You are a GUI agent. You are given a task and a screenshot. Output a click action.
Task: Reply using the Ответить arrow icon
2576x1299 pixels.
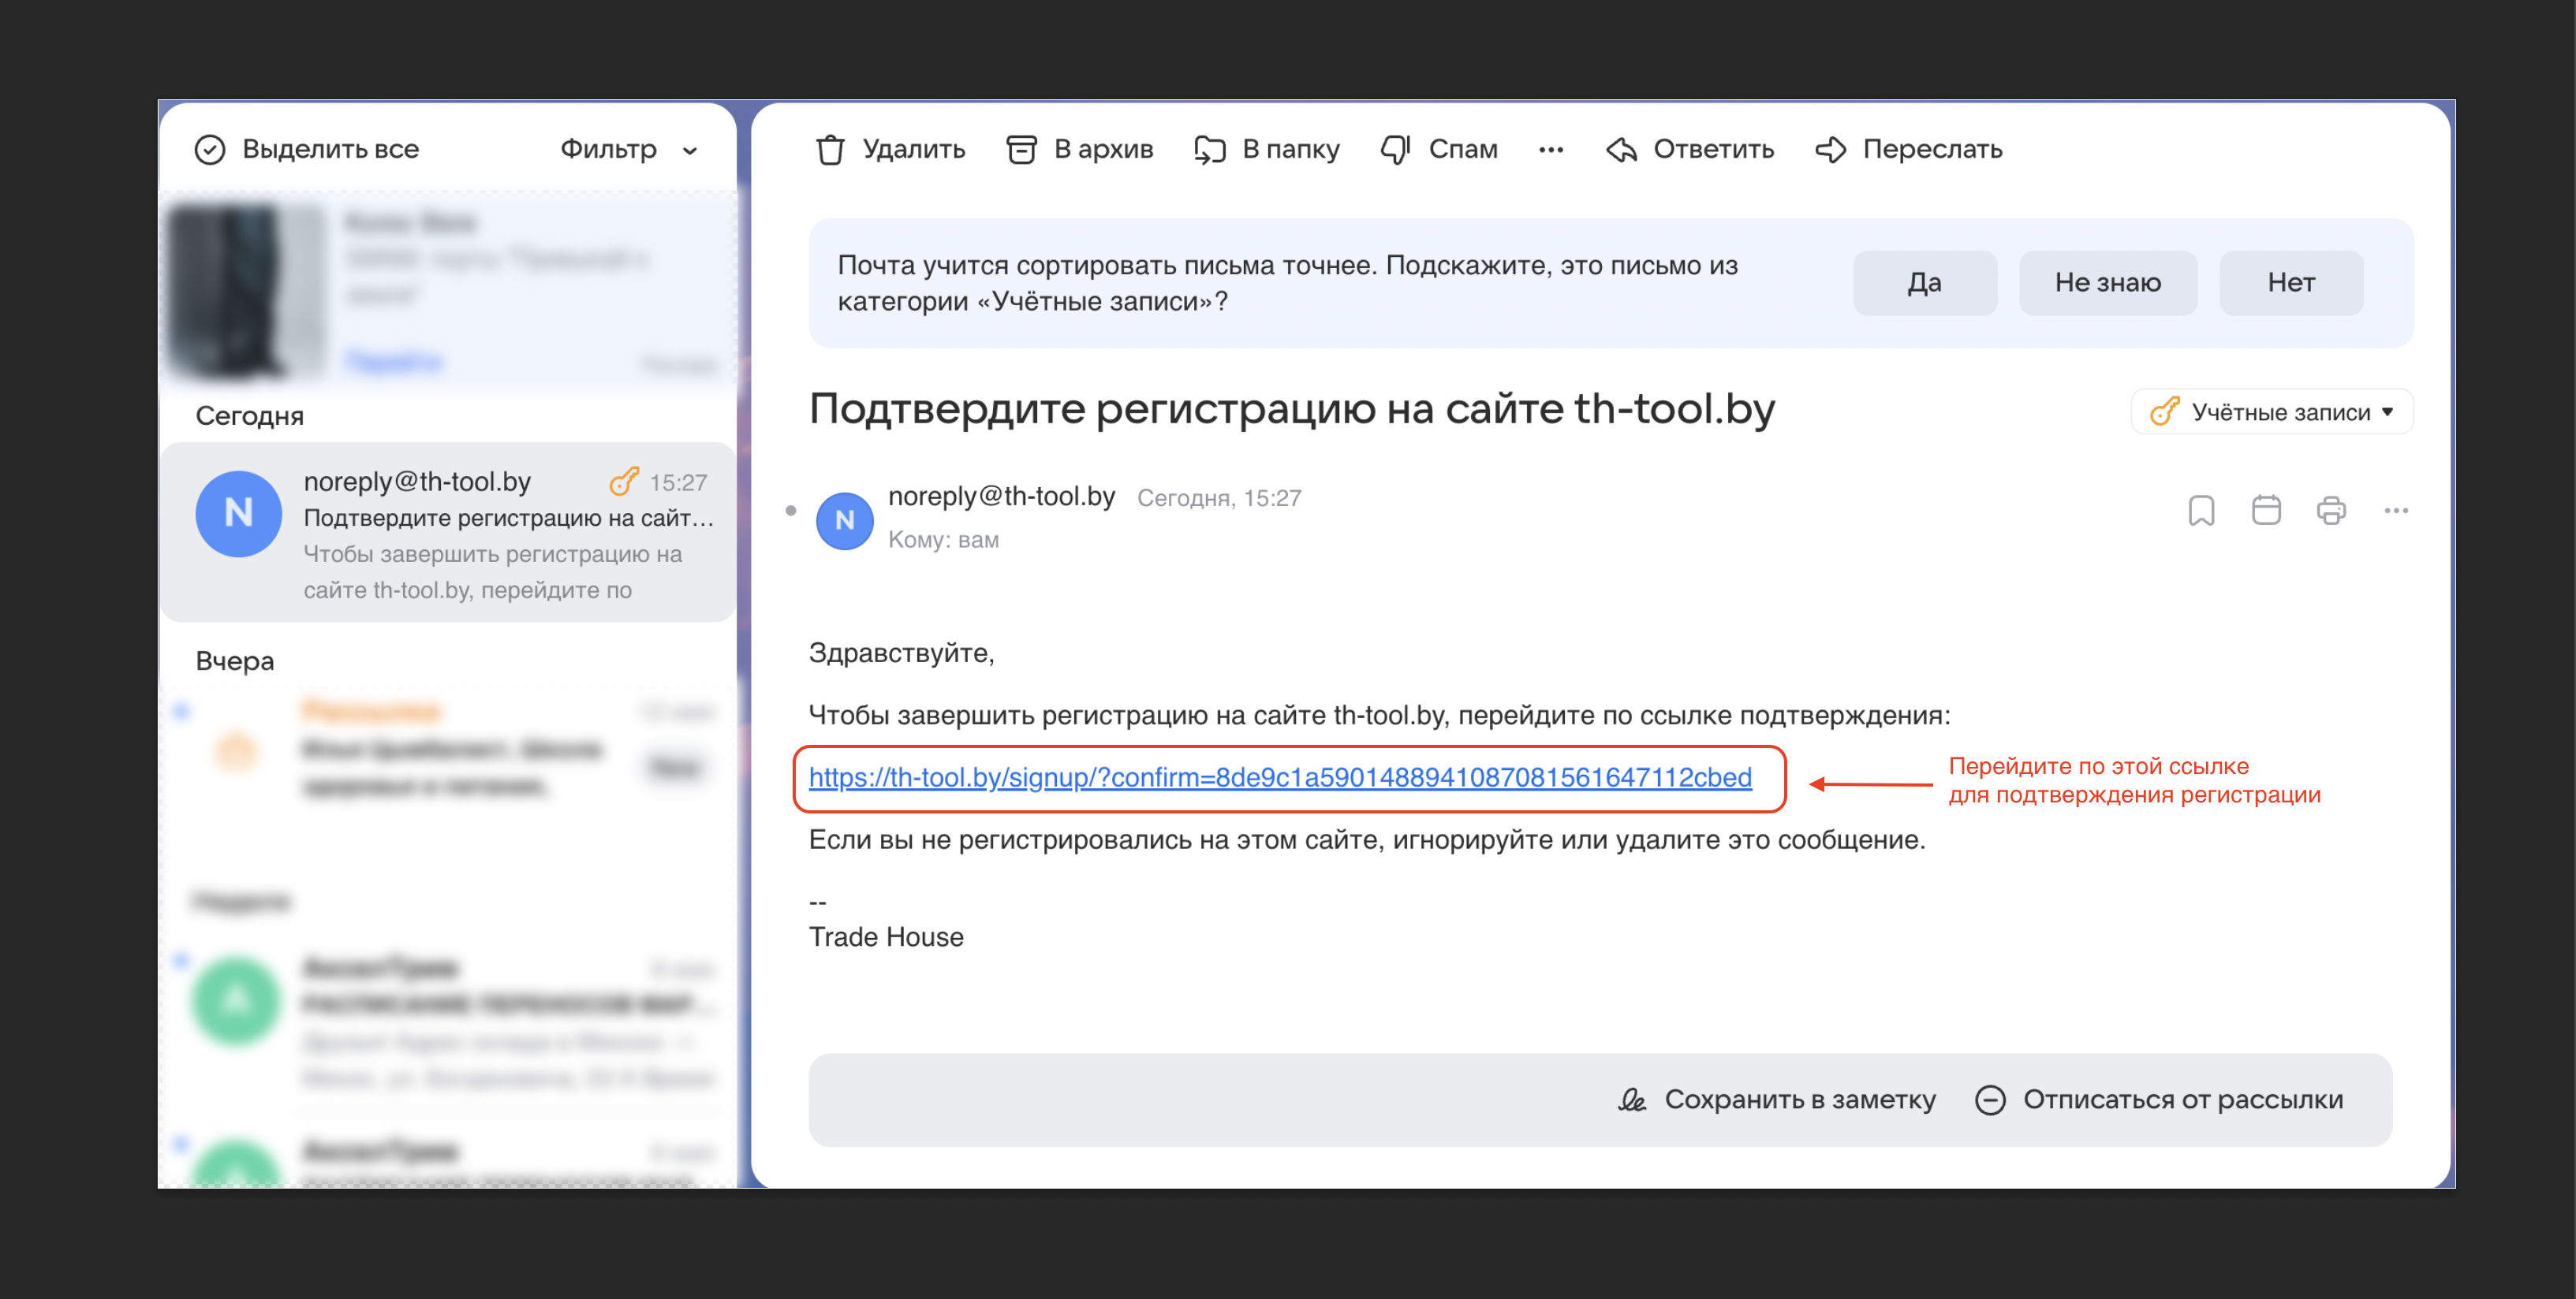(1621, 150)
